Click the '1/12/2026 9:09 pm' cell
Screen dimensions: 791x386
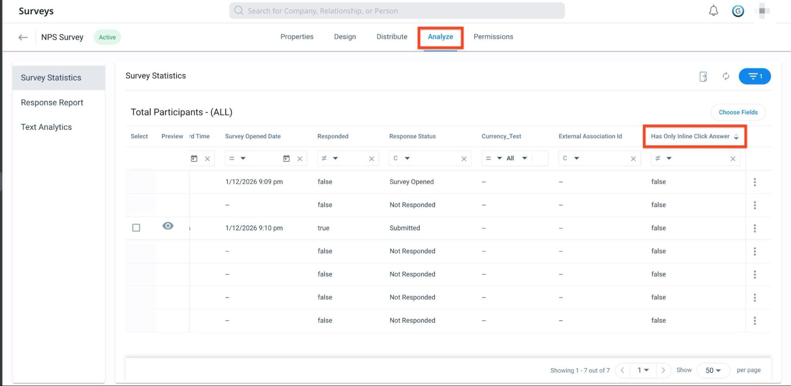[x=254, y=182]
